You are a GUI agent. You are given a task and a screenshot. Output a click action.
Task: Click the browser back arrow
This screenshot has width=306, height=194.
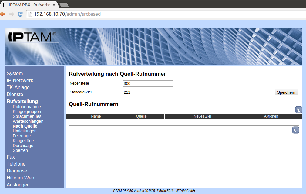click(x=3, y=14)
